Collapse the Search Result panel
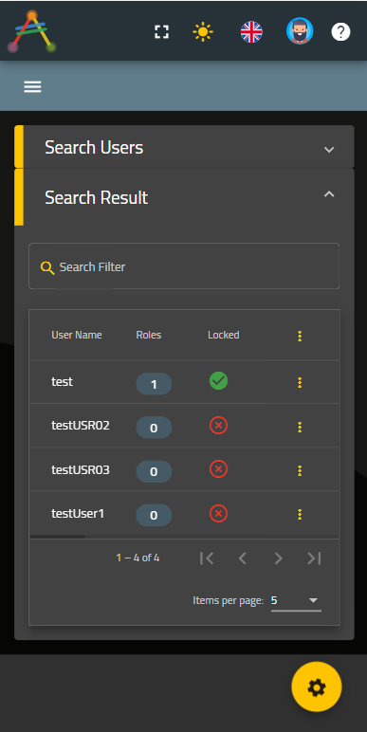 tap(329, 194)
